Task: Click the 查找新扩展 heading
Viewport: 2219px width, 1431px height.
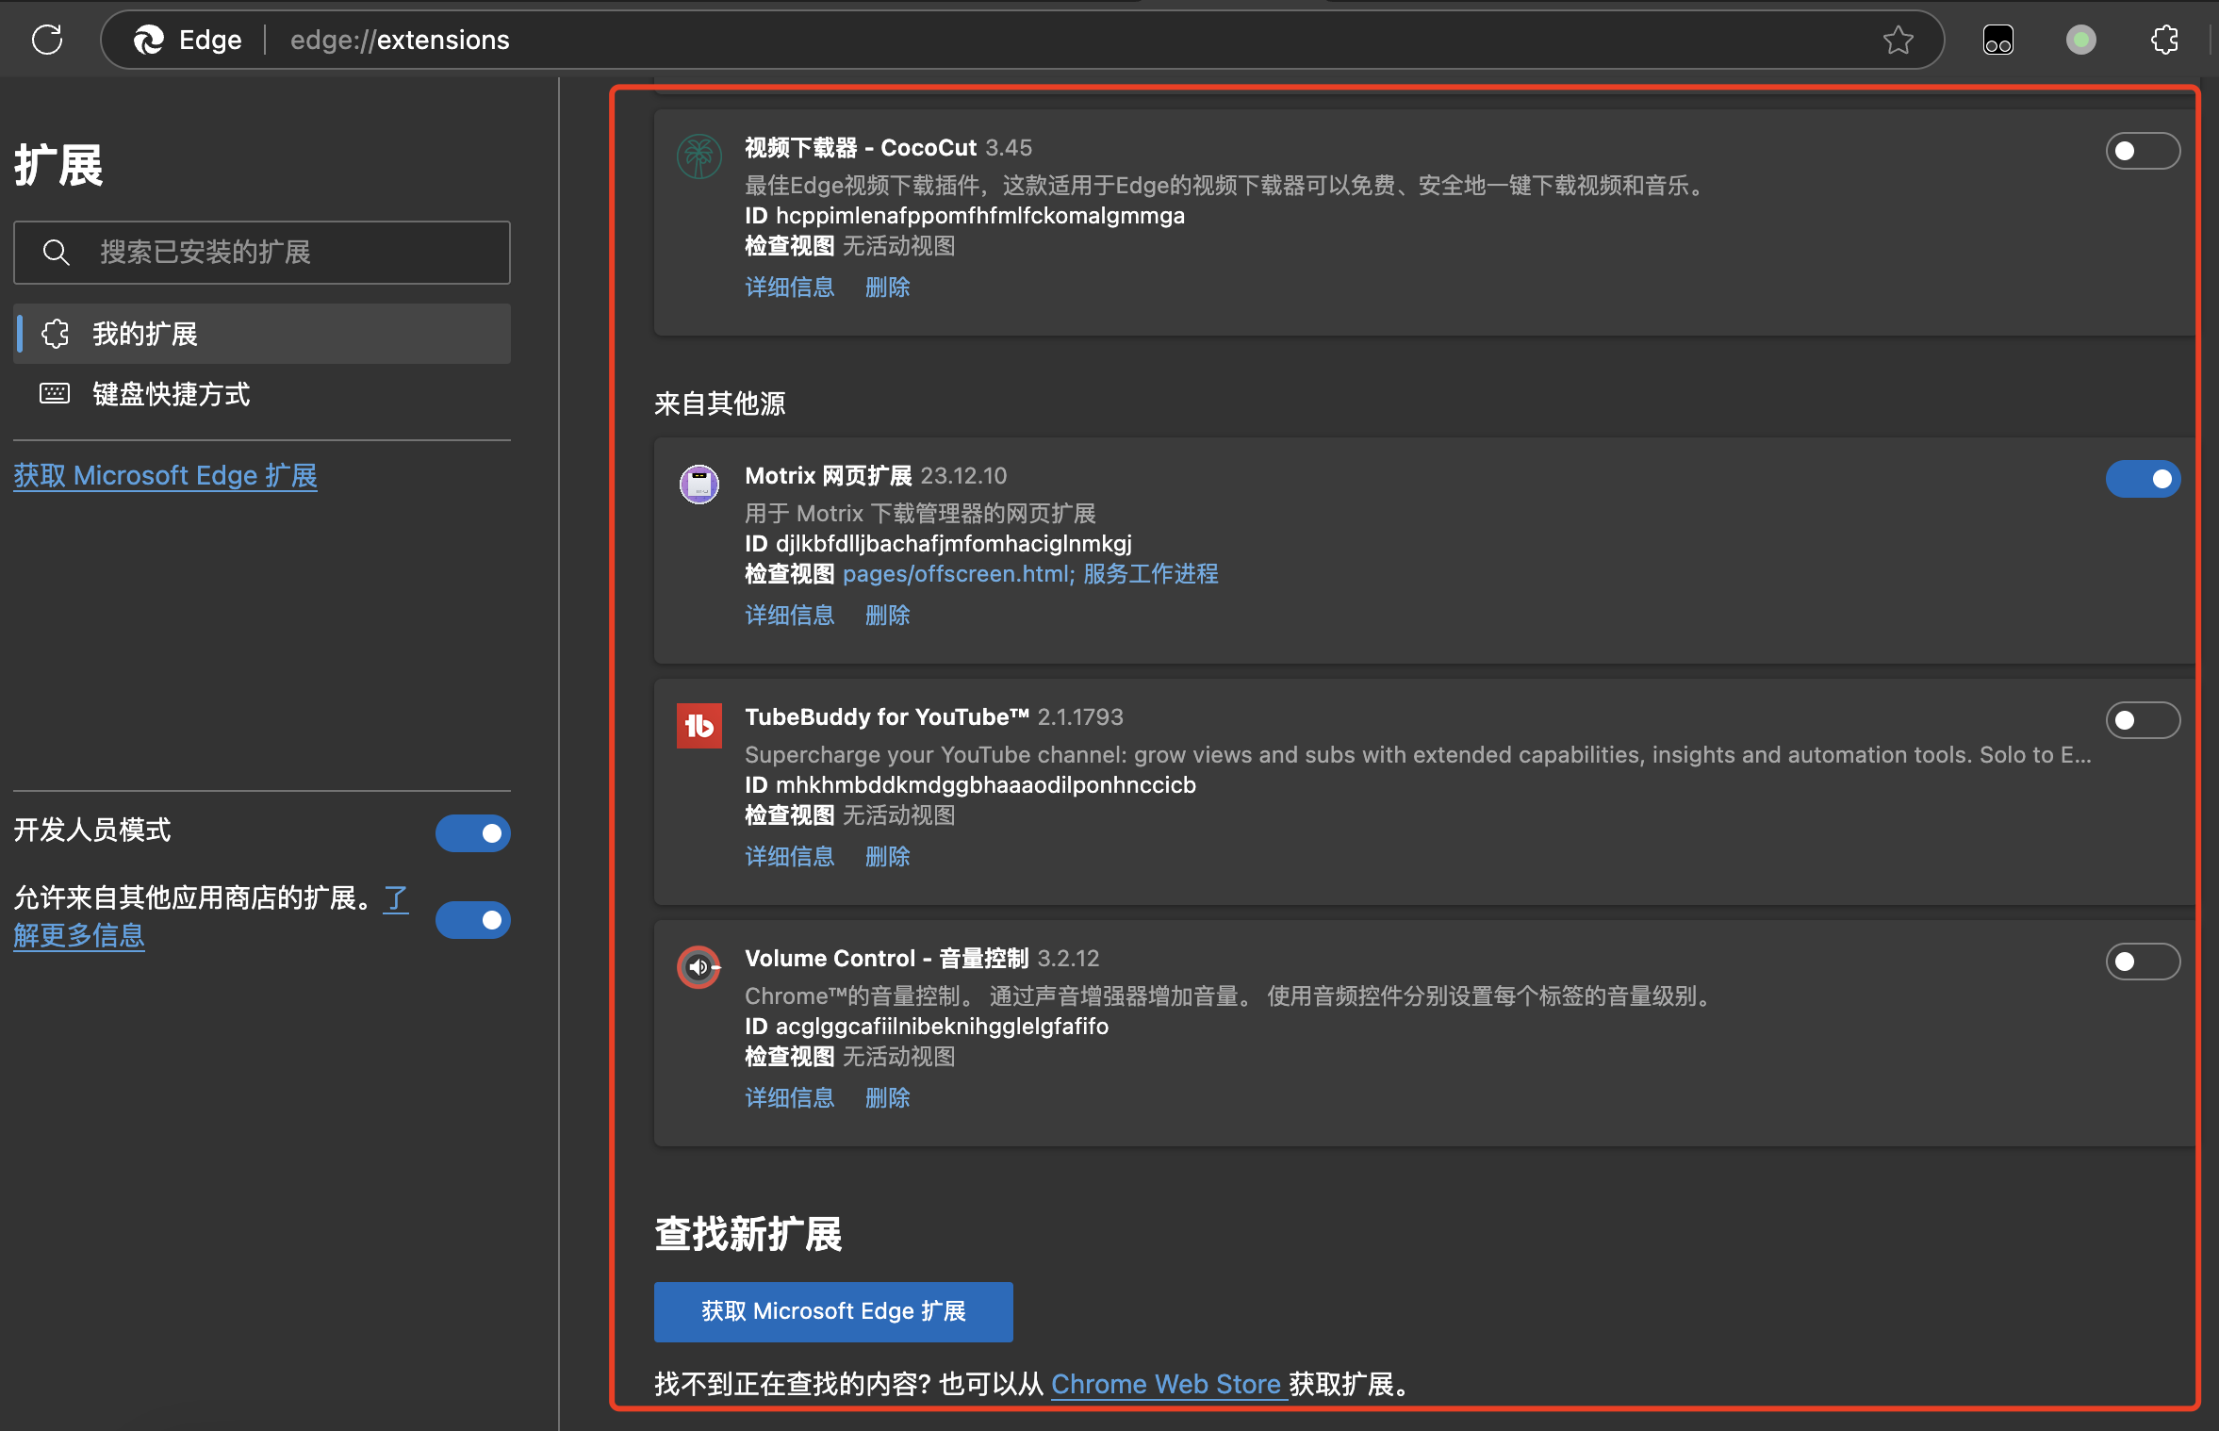Action: coord(748,1234)
